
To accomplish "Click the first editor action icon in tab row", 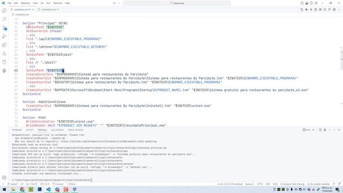I will pos(302,10).
